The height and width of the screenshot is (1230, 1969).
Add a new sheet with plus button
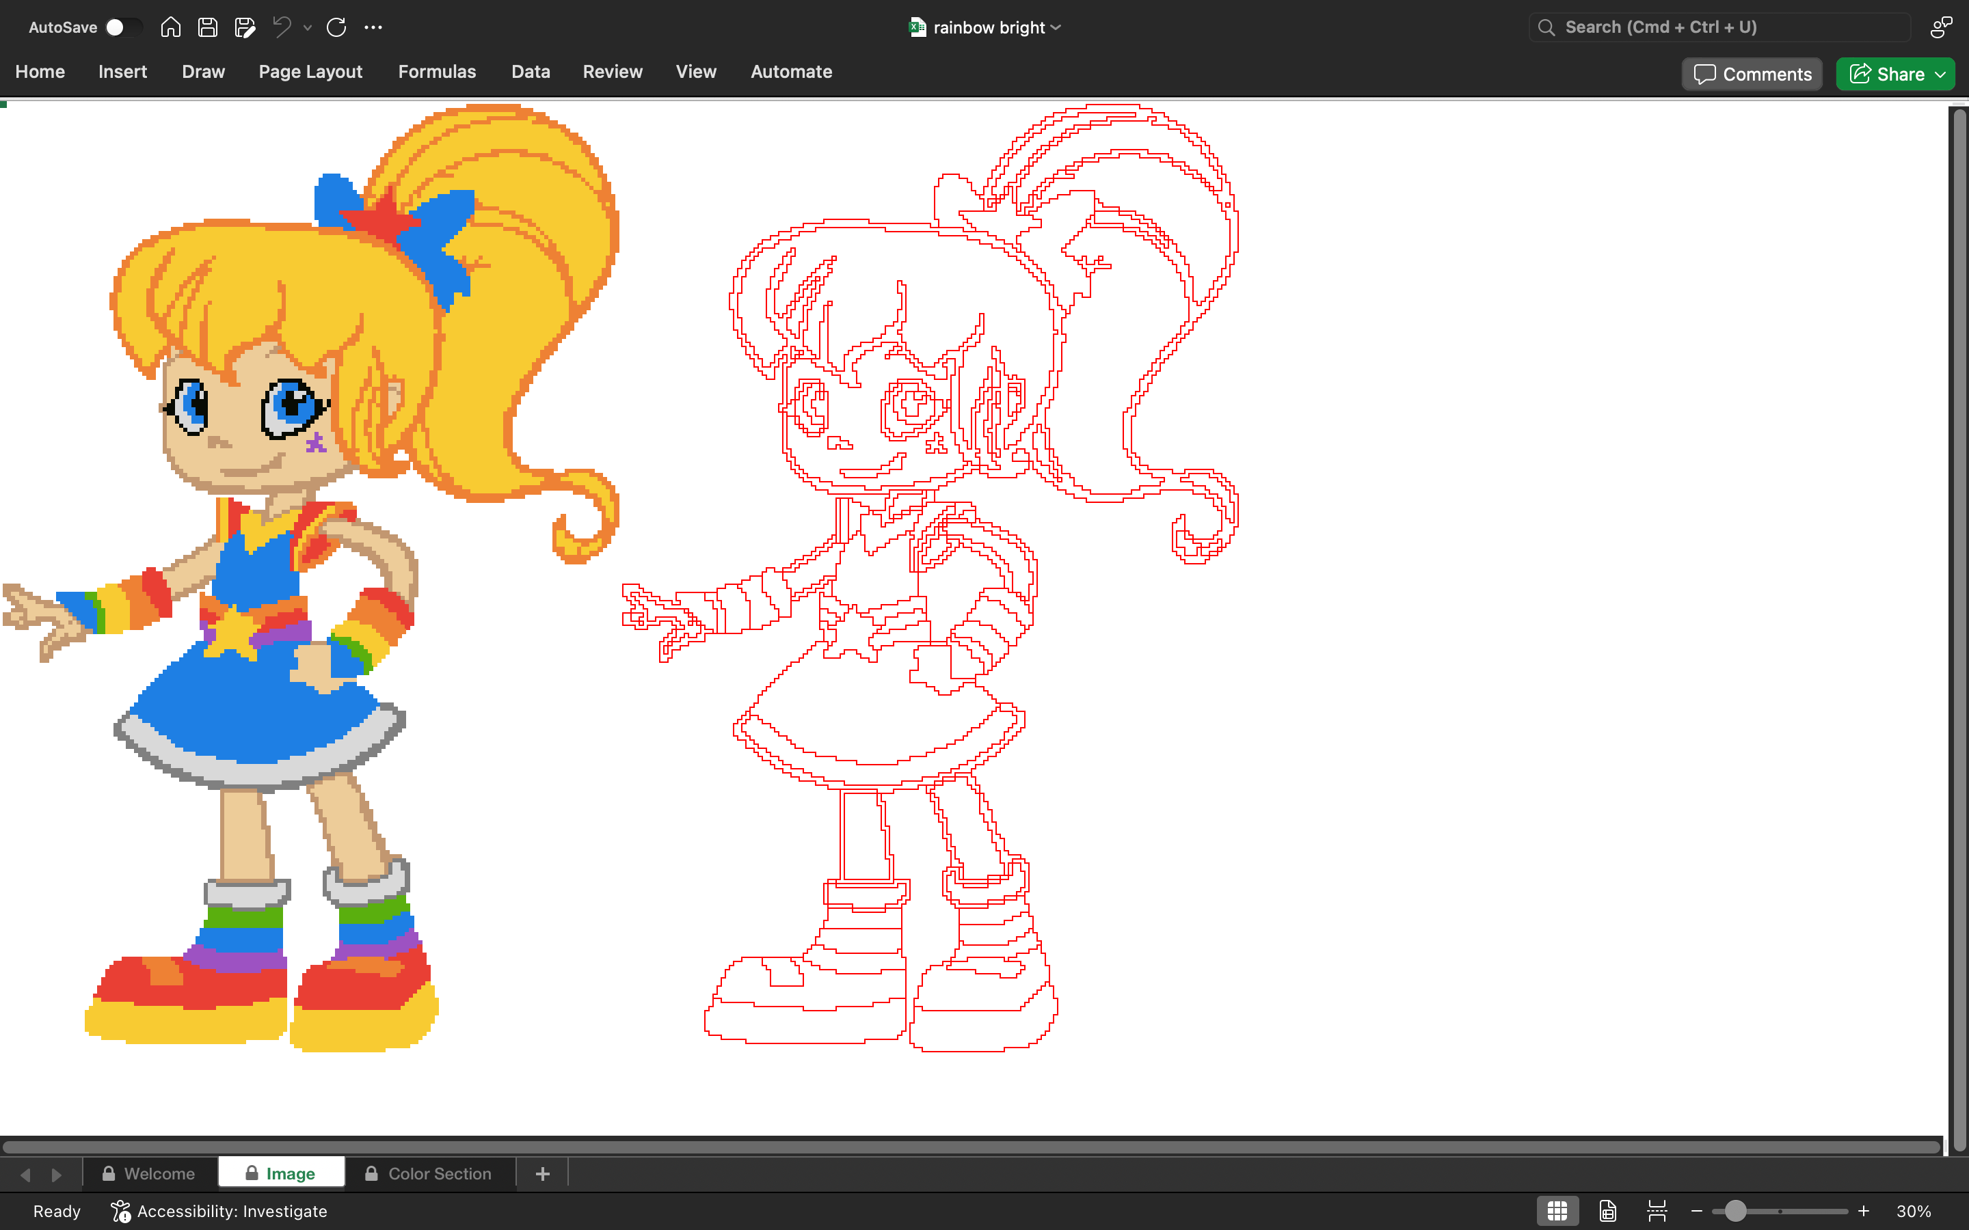pyautogui.click(x=543, y=1174)
